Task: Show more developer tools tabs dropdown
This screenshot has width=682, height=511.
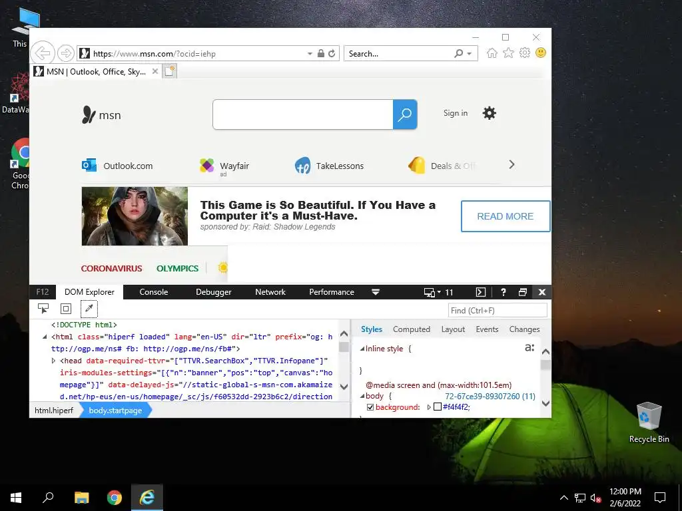Action: pos(376,292)
